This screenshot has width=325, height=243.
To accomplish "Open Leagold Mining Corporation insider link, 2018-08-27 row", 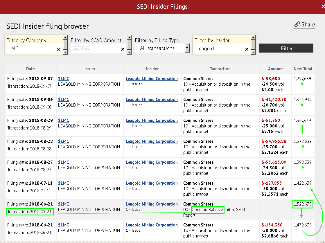I will click(152, 162).
